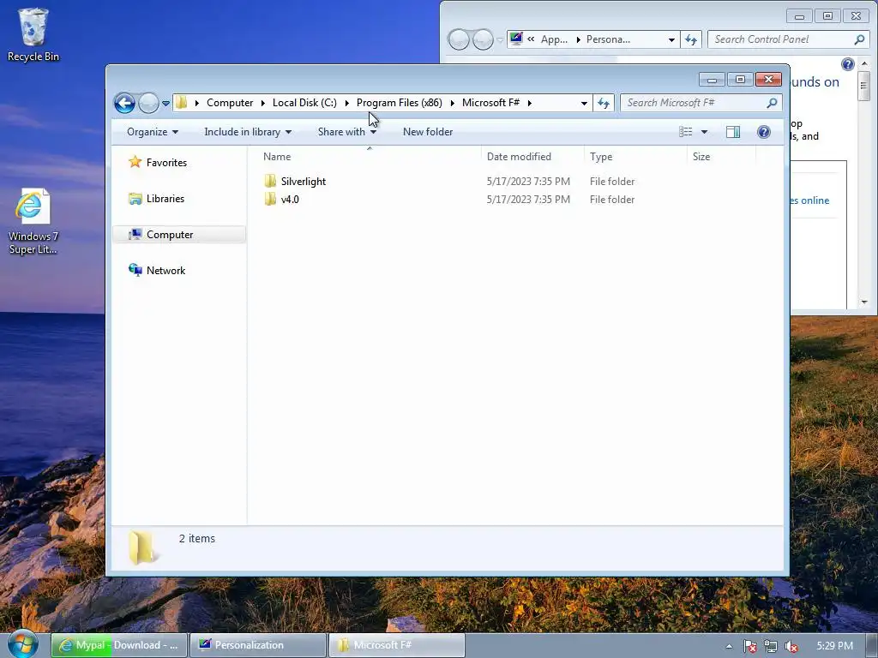Screen dimensions: 878x658
Task: Expand the arrow after Microsoft F# breadcrumb
Action: [x=529, y=103]
